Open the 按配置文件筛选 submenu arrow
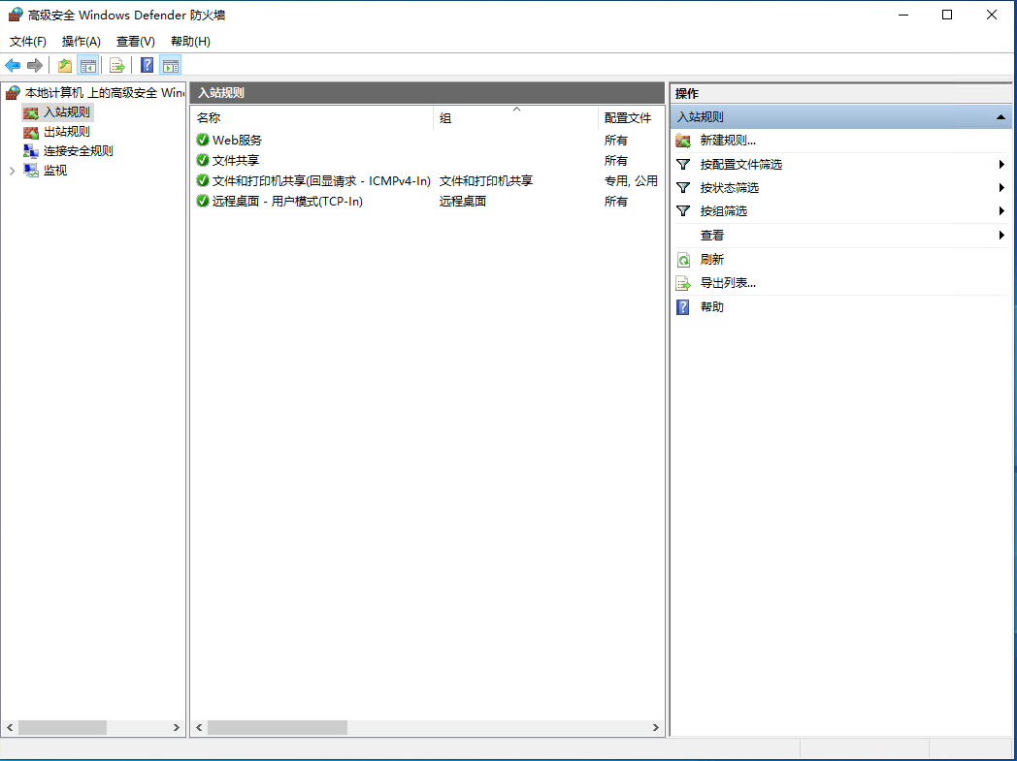Image resolution: width=1017 pixels, height=761 pixels. pyautogui.click(x=1001, y=165)
